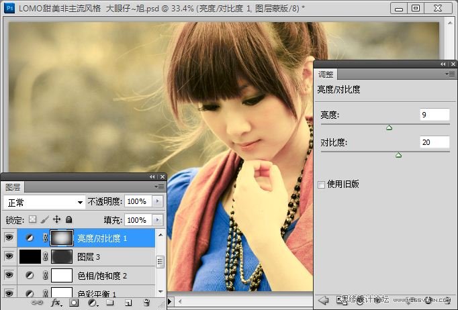
Task: Click the Layers panel scrollbar thumb
Action: pos(160,262)
